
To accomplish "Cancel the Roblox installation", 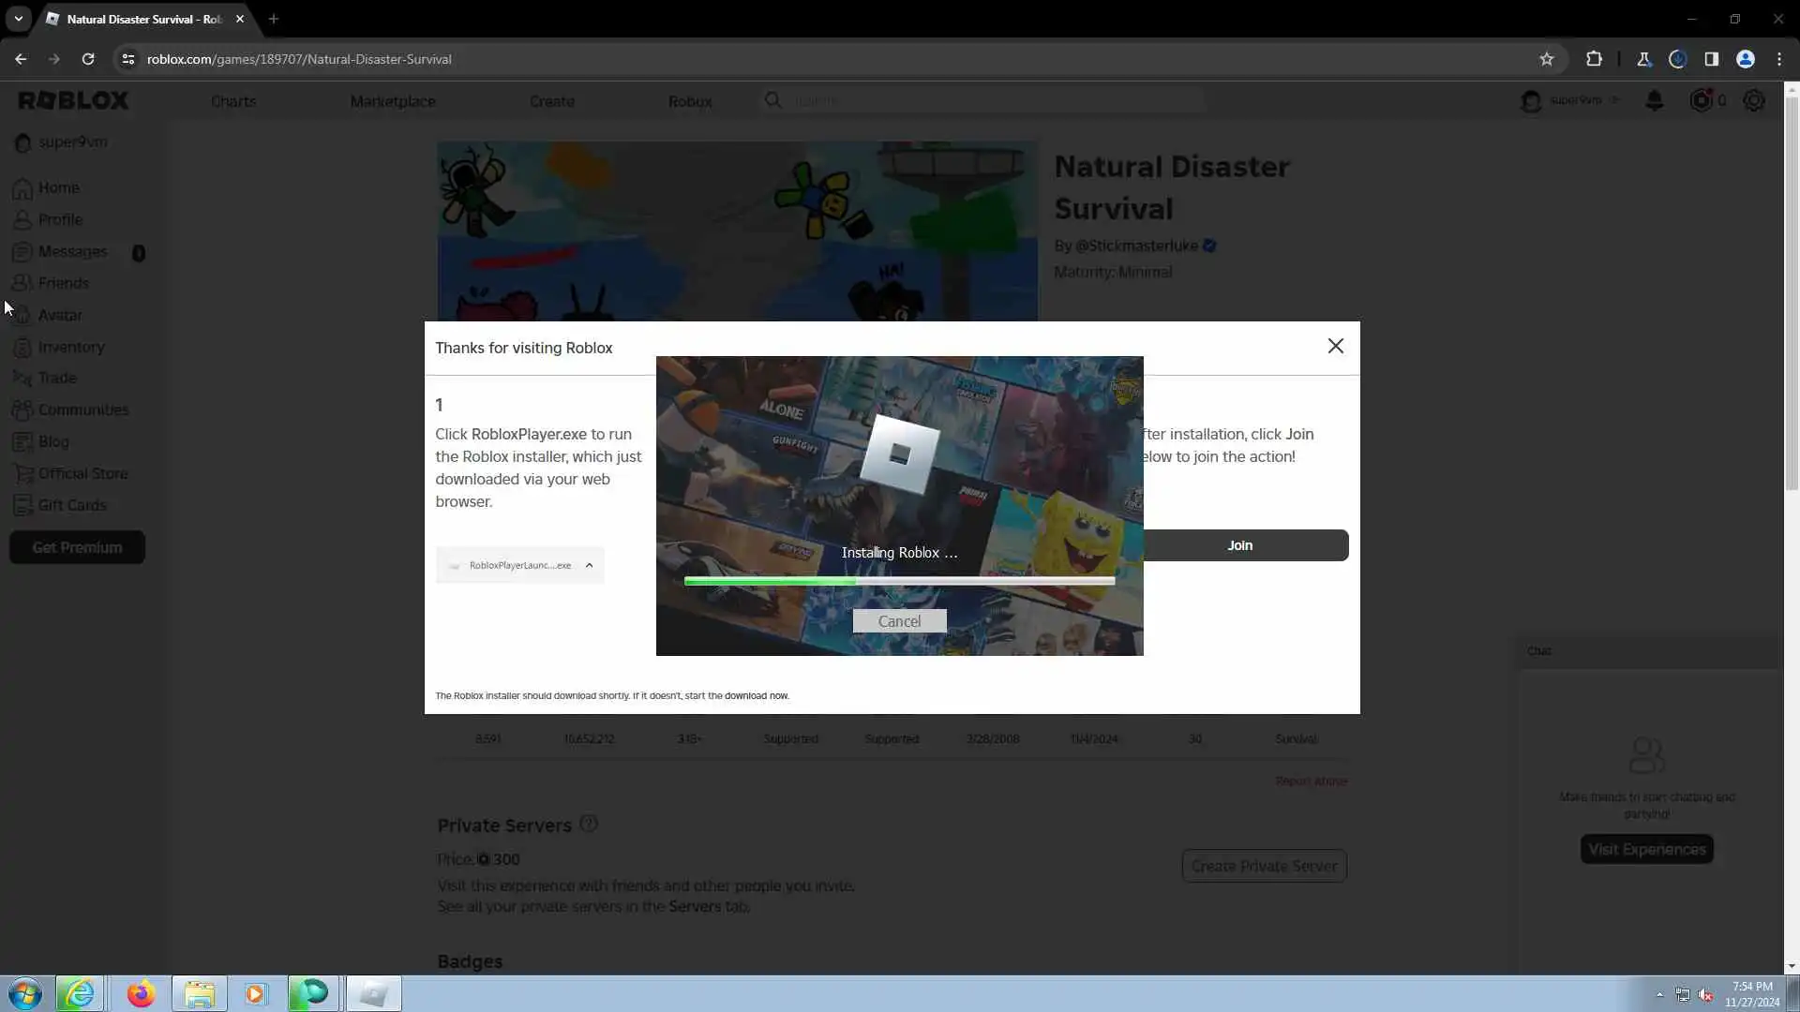I will click(x=899, y=621).
